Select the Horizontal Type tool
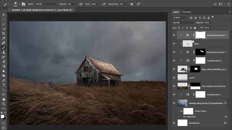This screenshot has width=232, height=130. pos(4,85)
